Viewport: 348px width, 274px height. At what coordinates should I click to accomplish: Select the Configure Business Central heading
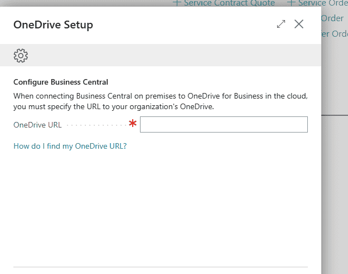pyautogui.click(x=61, y=82)
